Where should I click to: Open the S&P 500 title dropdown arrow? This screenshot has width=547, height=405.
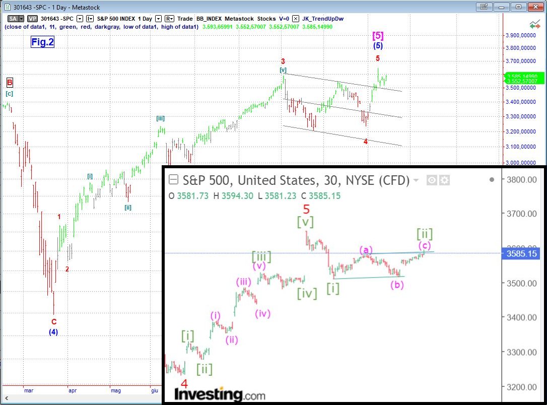(x=416, y=180)
